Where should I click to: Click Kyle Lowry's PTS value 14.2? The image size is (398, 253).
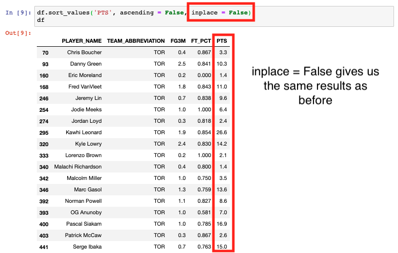pos(221,144)
